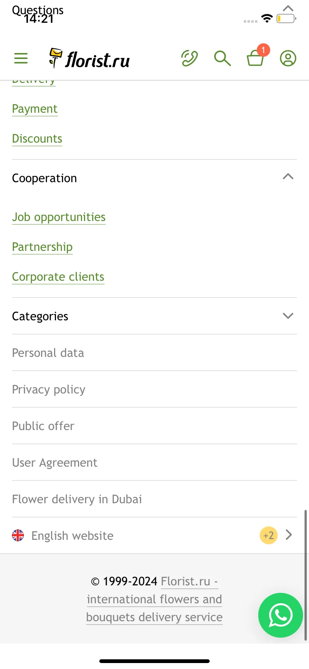This screenshot has height=669, width=309.
Task: Open Corporate clients page
Action: (58, 277)
